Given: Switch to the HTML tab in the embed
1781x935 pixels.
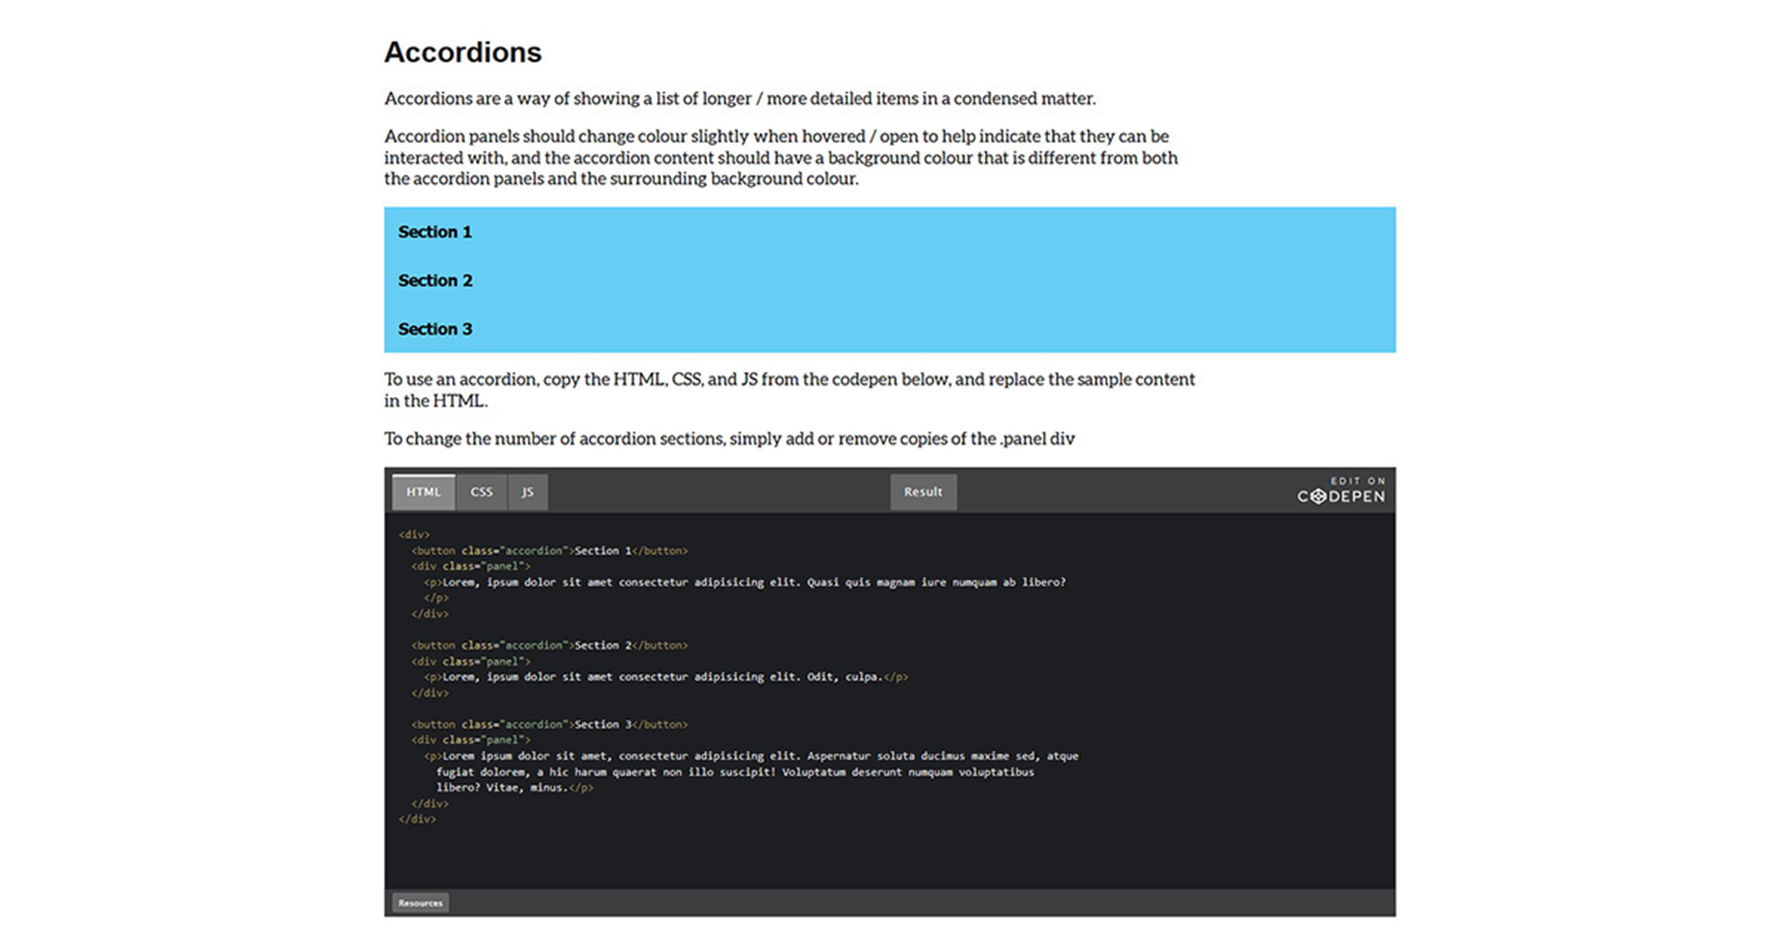Looking at the screenshot, I should 423,492.
